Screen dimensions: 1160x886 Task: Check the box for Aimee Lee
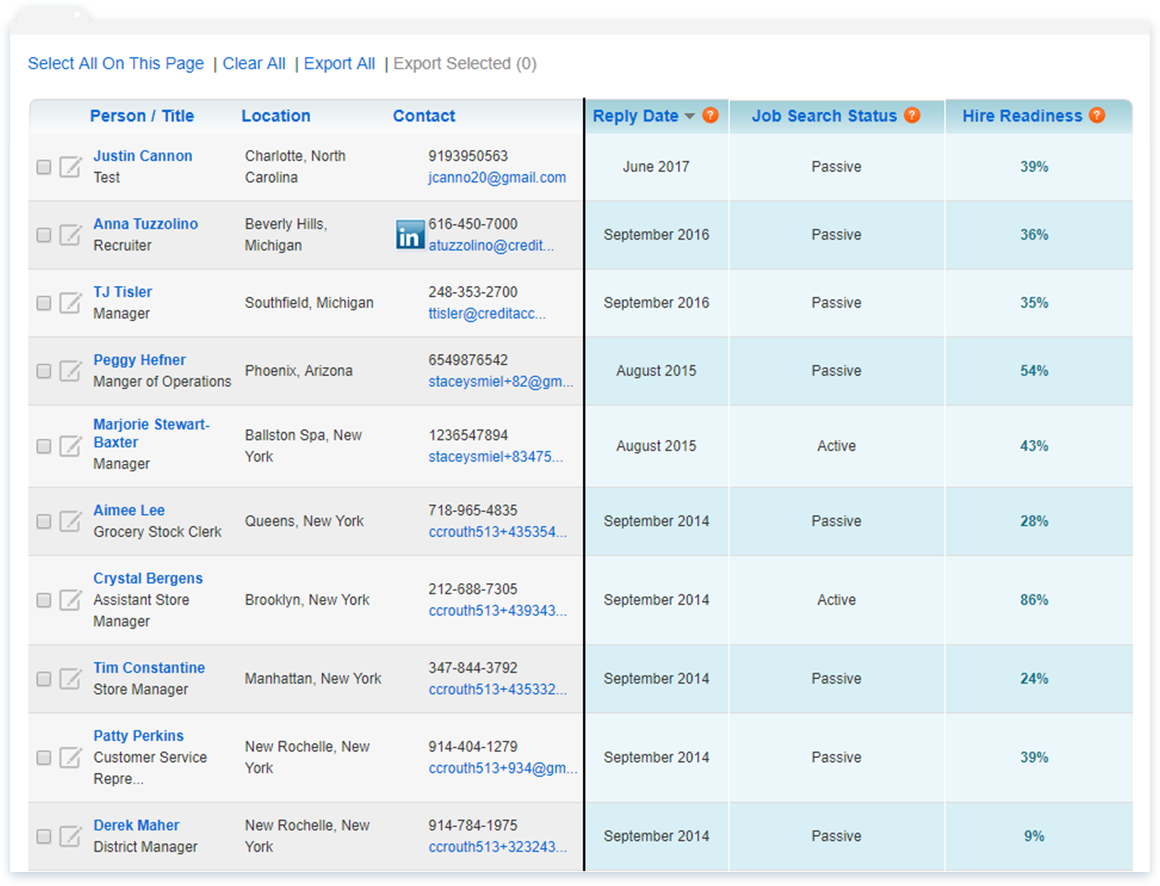tap(44, 521)
